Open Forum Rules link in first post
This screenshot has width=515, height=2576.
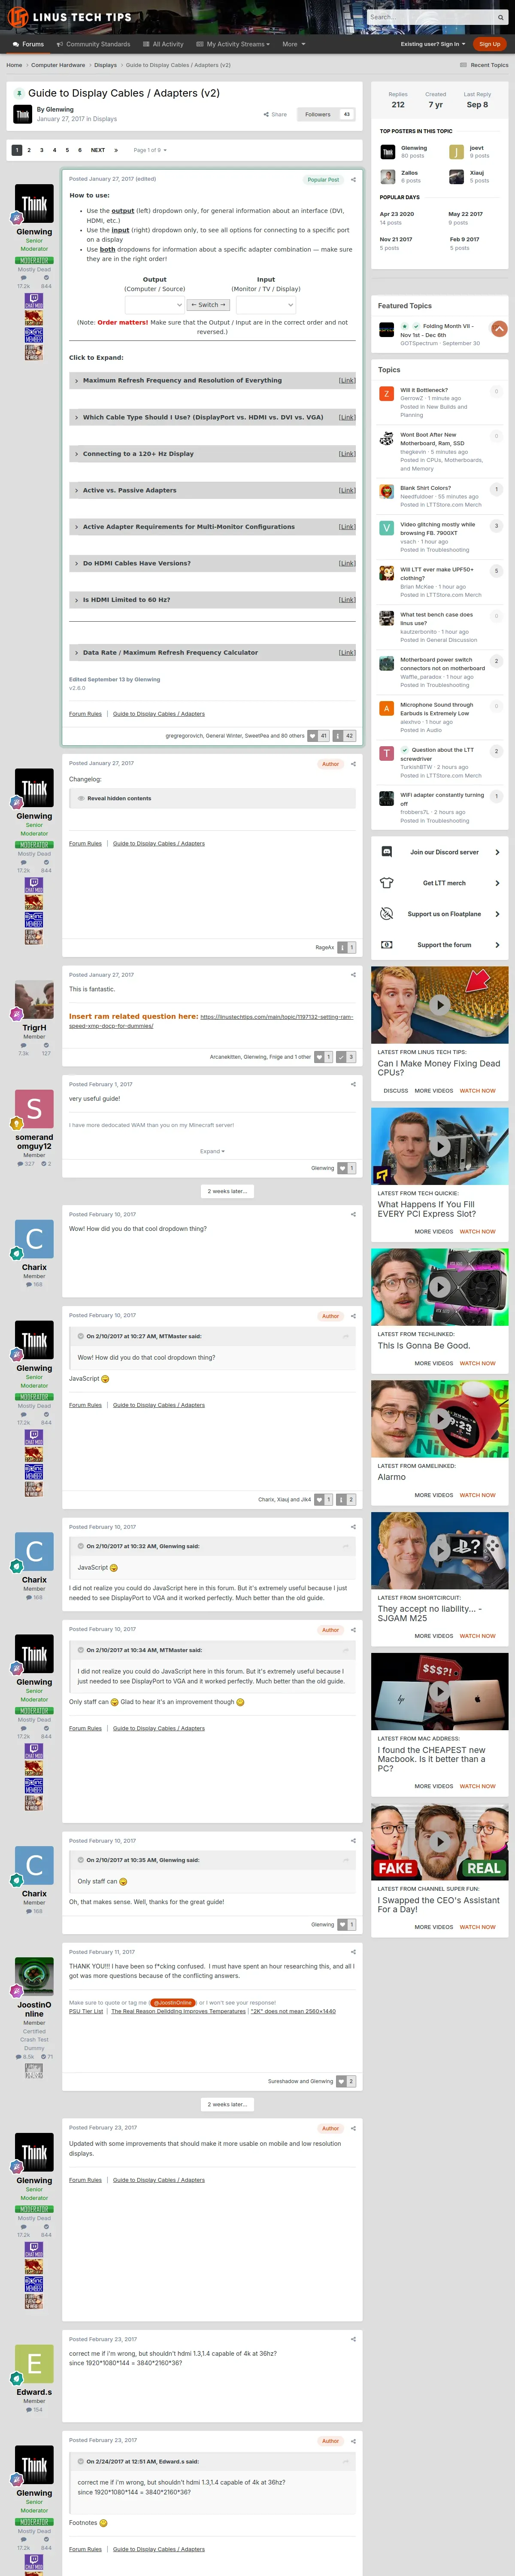click(x=85, y=714)
